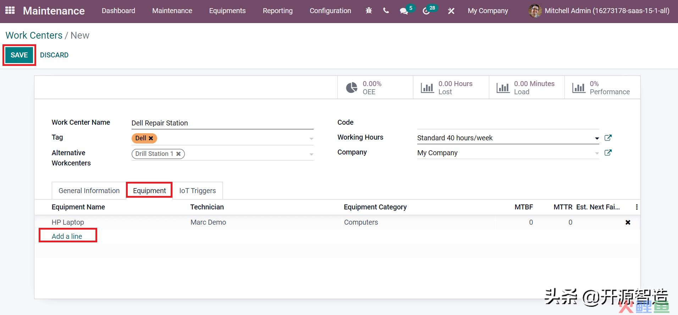This screenshot has width=678, height=315.
Task: Remove Drill Station 1 alternative workcenter
Action: (x=178, y=154)
